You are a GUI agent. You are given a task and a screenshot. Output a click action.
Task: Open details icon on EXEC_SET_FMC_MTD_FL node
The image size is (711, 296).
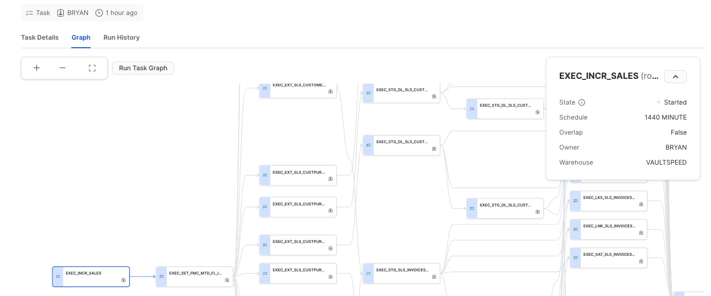227,280
